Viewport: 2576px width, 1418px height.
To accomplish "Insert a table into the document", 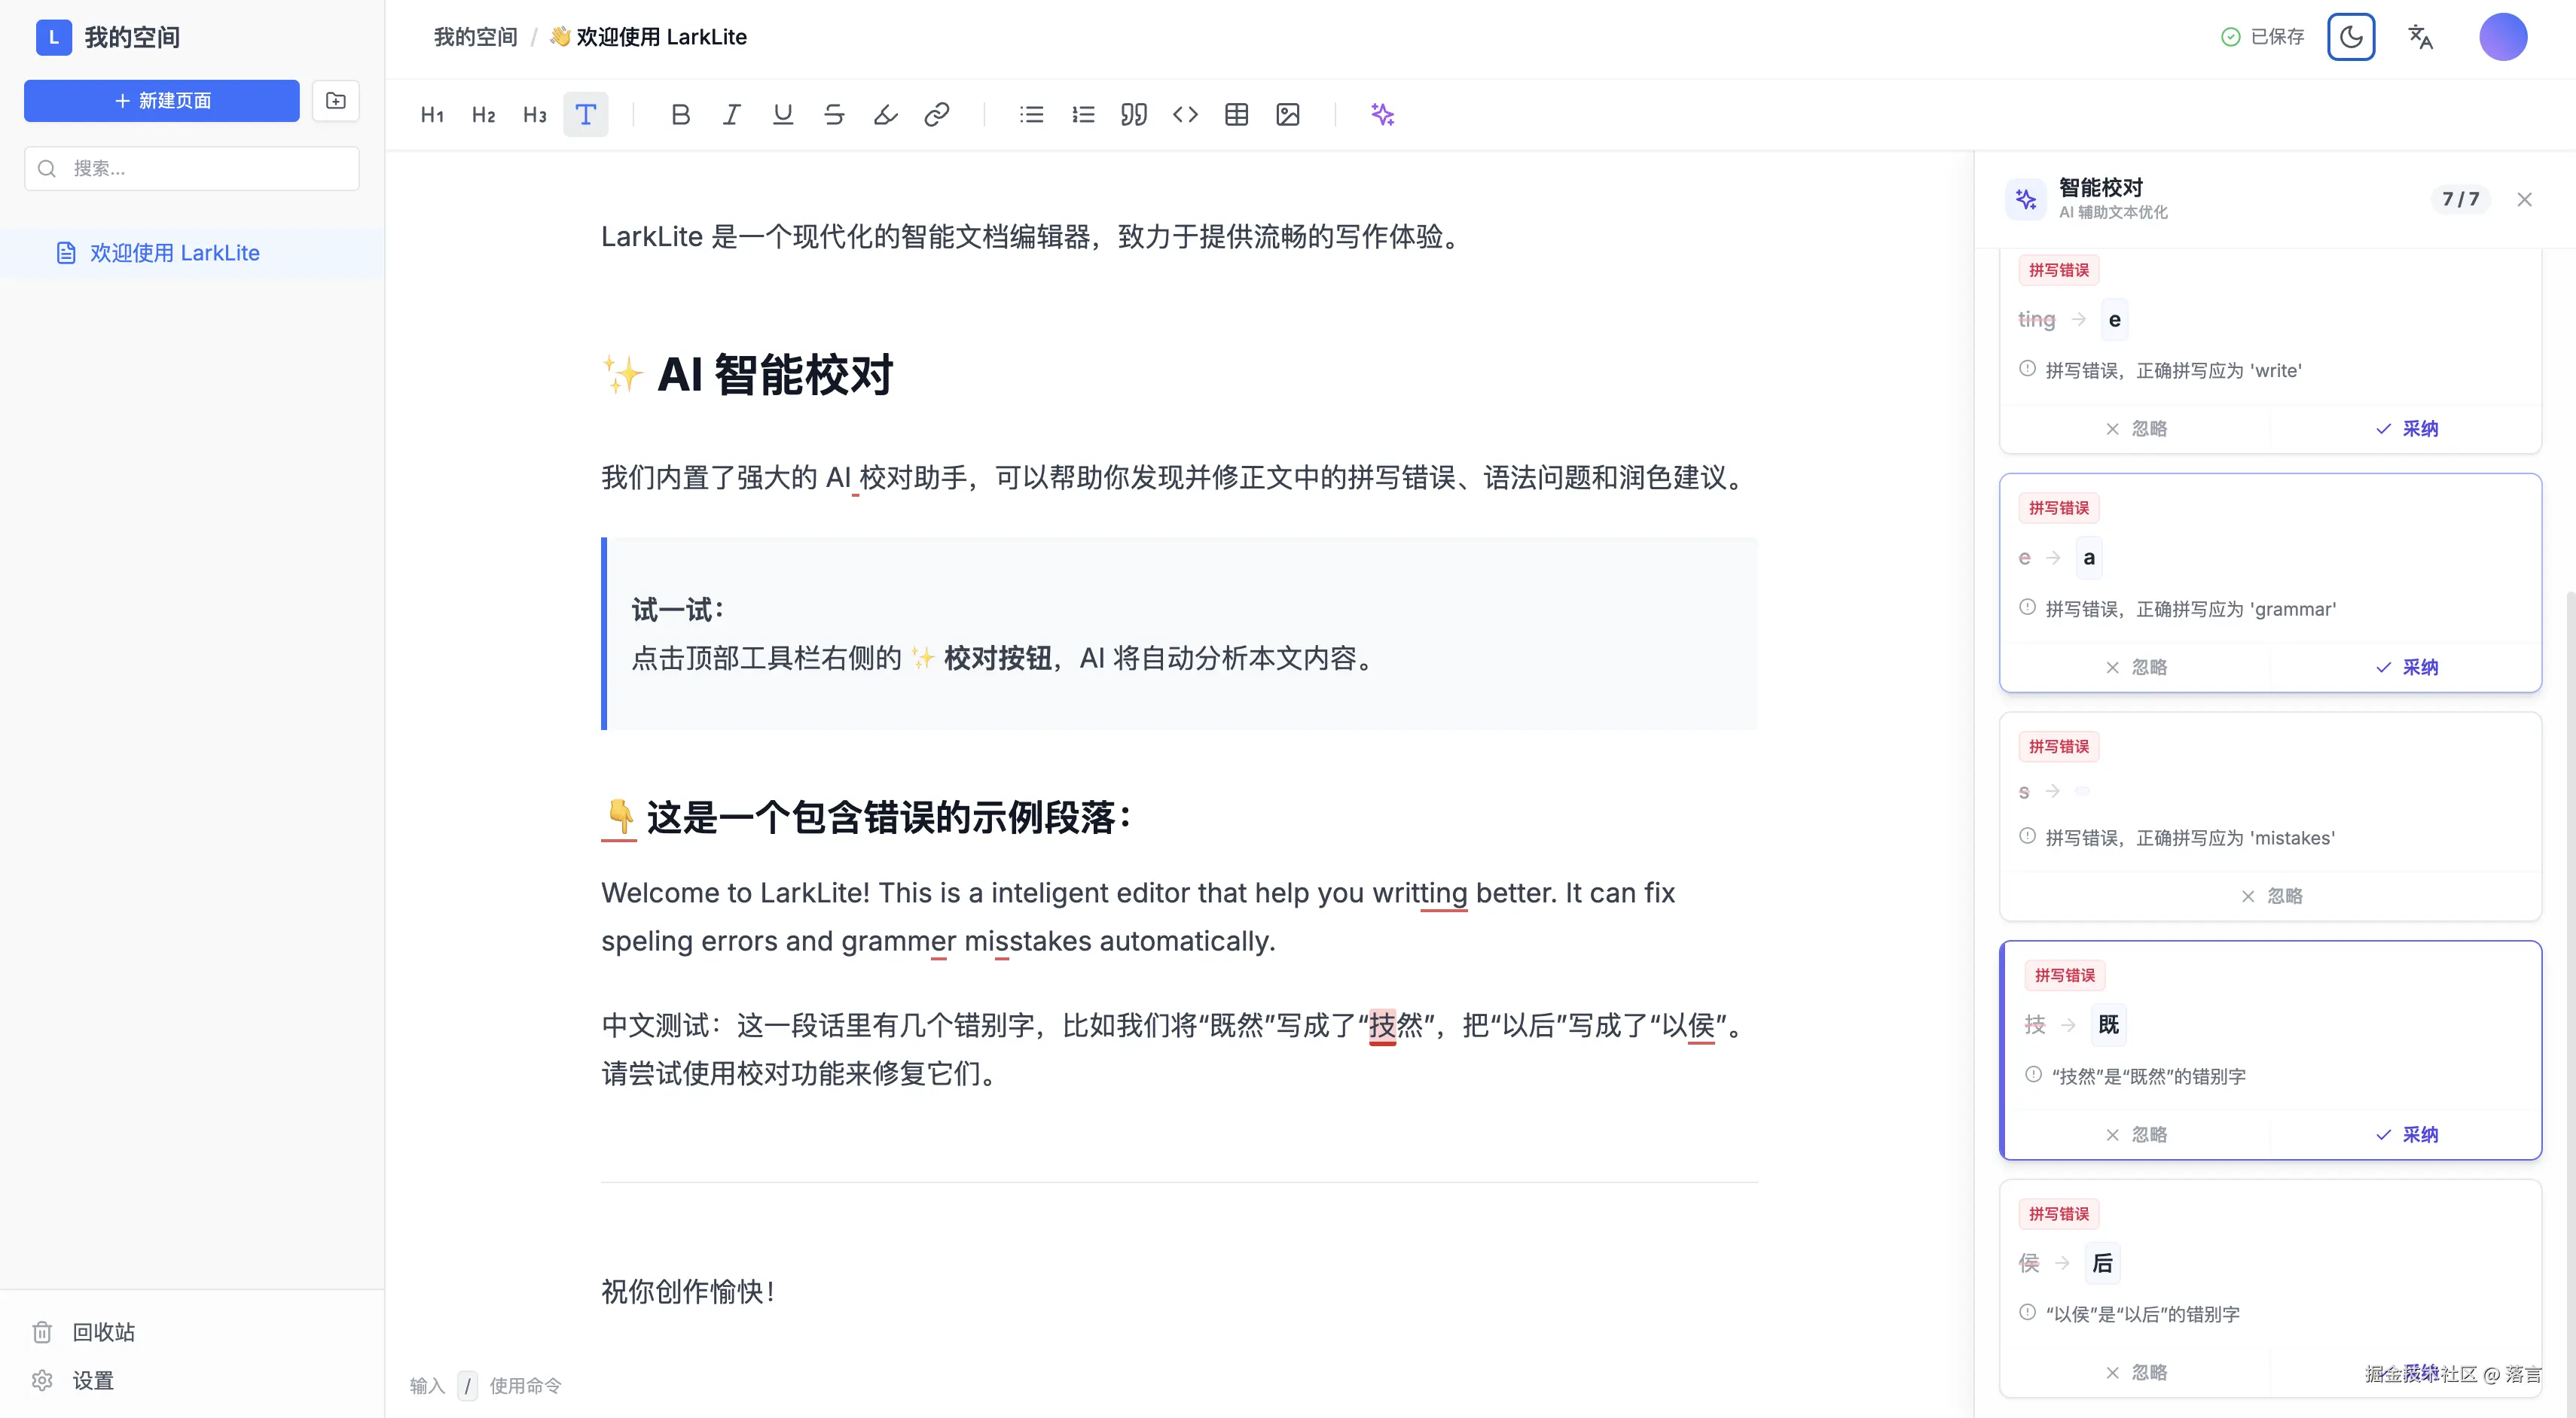I will [1237, 114].
